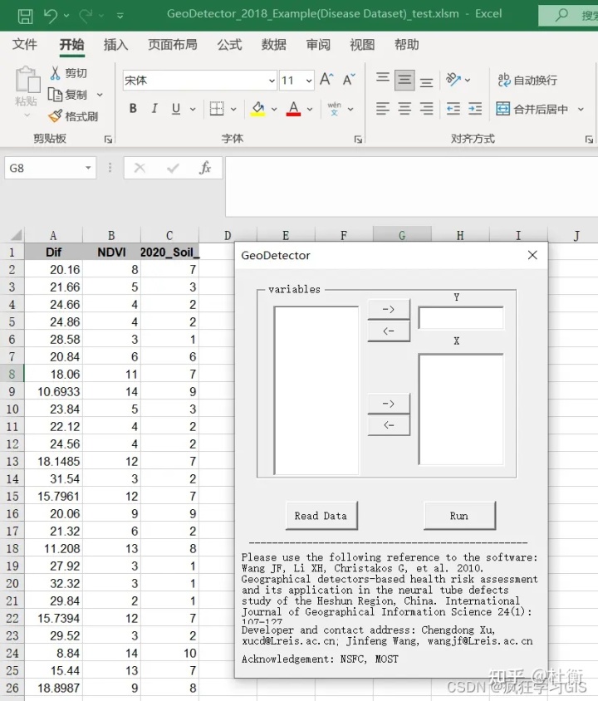The width and height of the screenshot is (598, 701).
Task: Click the wén phonetic guide icon
Action: [x=335, y=109]
